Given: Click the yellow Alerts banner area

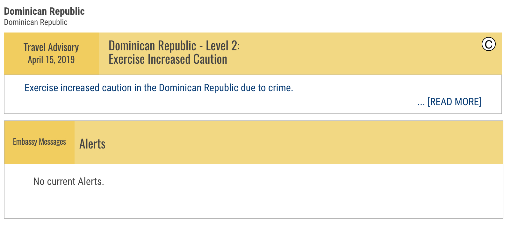Looking at the screenshot, I should point(289,142).
